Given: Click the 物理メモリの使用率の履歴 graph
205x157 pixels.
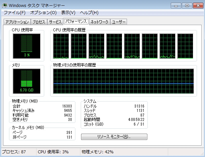Looking at the screenshot, I should pos(123,81).
